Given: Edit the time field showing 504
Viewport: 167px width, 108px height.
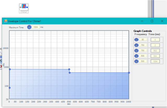Looking at the screenshot, I should 155,56.
